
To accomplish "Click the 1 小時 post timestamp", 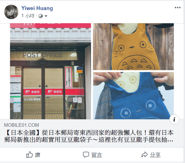I will 28,16.
